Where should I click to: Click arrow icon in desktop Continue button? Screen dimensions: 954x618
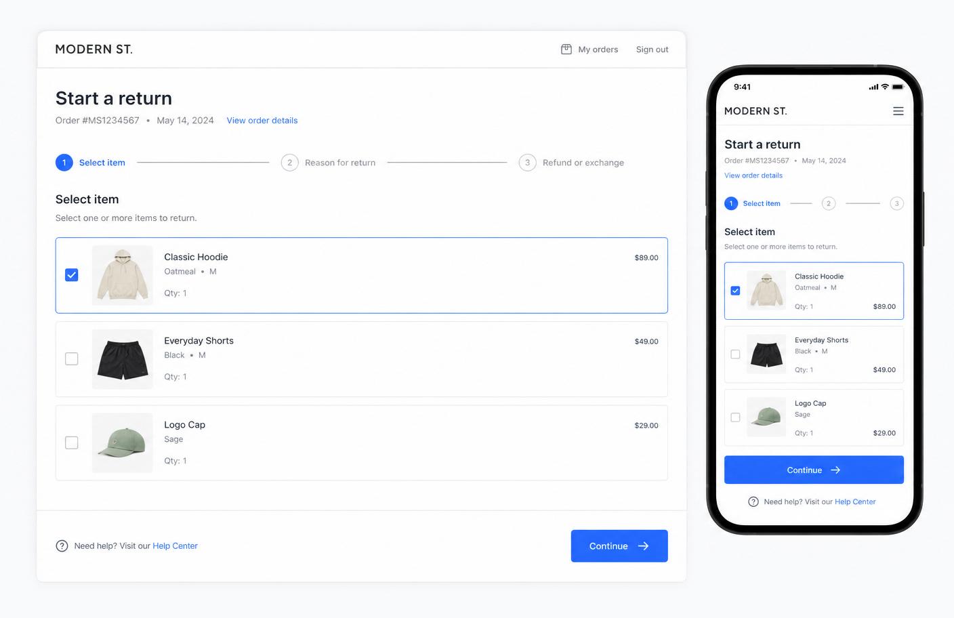[644, 546]
